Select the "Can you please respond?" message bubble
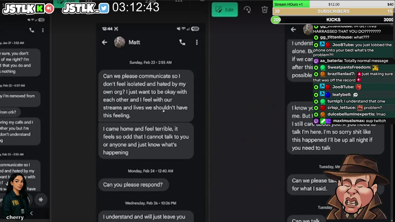Image resolution: width=395 pixels, height=222 pixels. pyautogui.click(x=133, y=184)
